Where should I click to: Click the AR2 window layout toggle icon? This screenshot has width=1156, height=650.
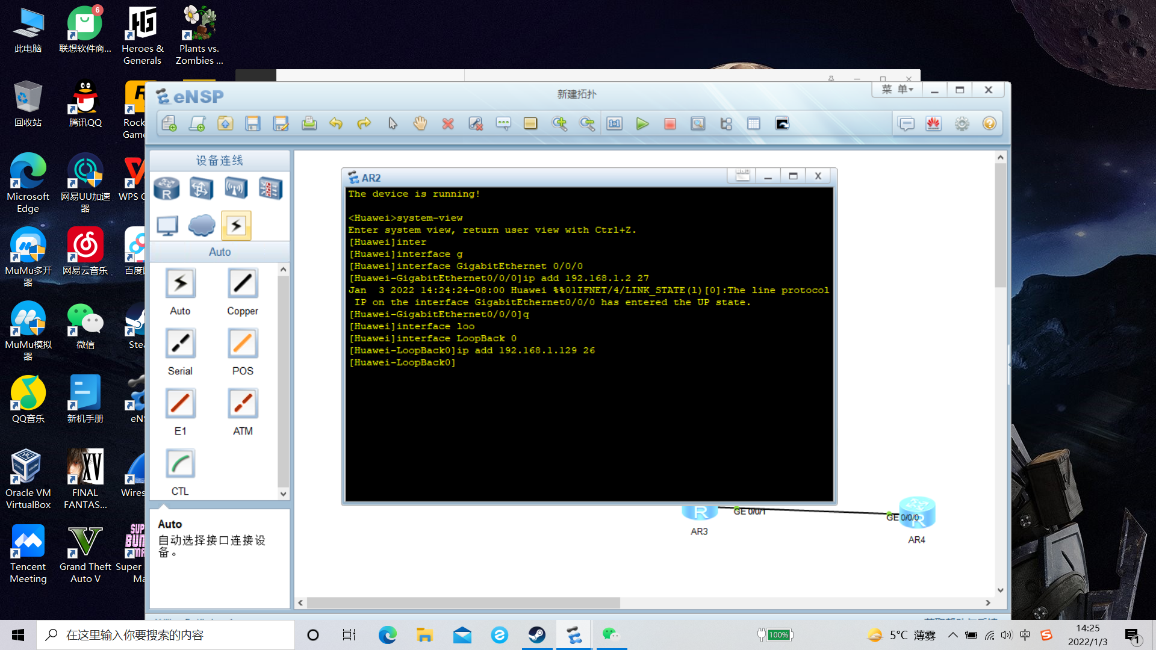point(742,176)
